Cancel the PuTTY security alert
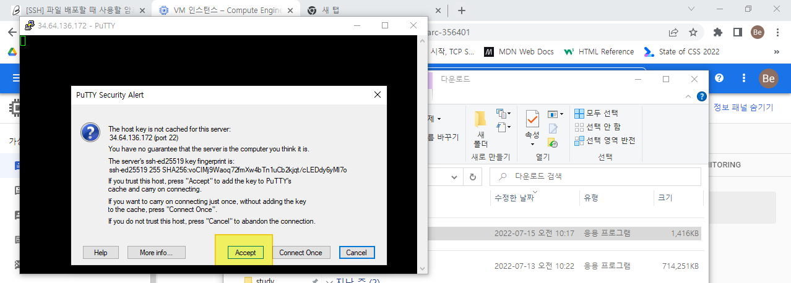Screen dimensions: 791x283 click(x=356, y=252)
